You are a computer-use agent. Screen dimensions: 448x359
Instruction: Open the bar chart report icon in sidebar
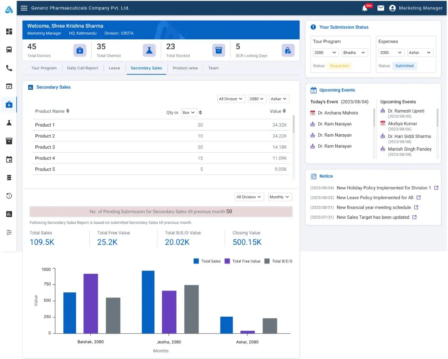(9, 214)
